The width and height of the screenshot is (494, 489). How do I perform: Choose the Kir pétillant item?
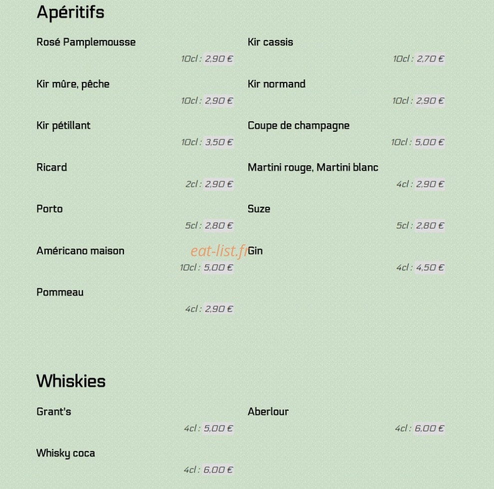point(63,126)
